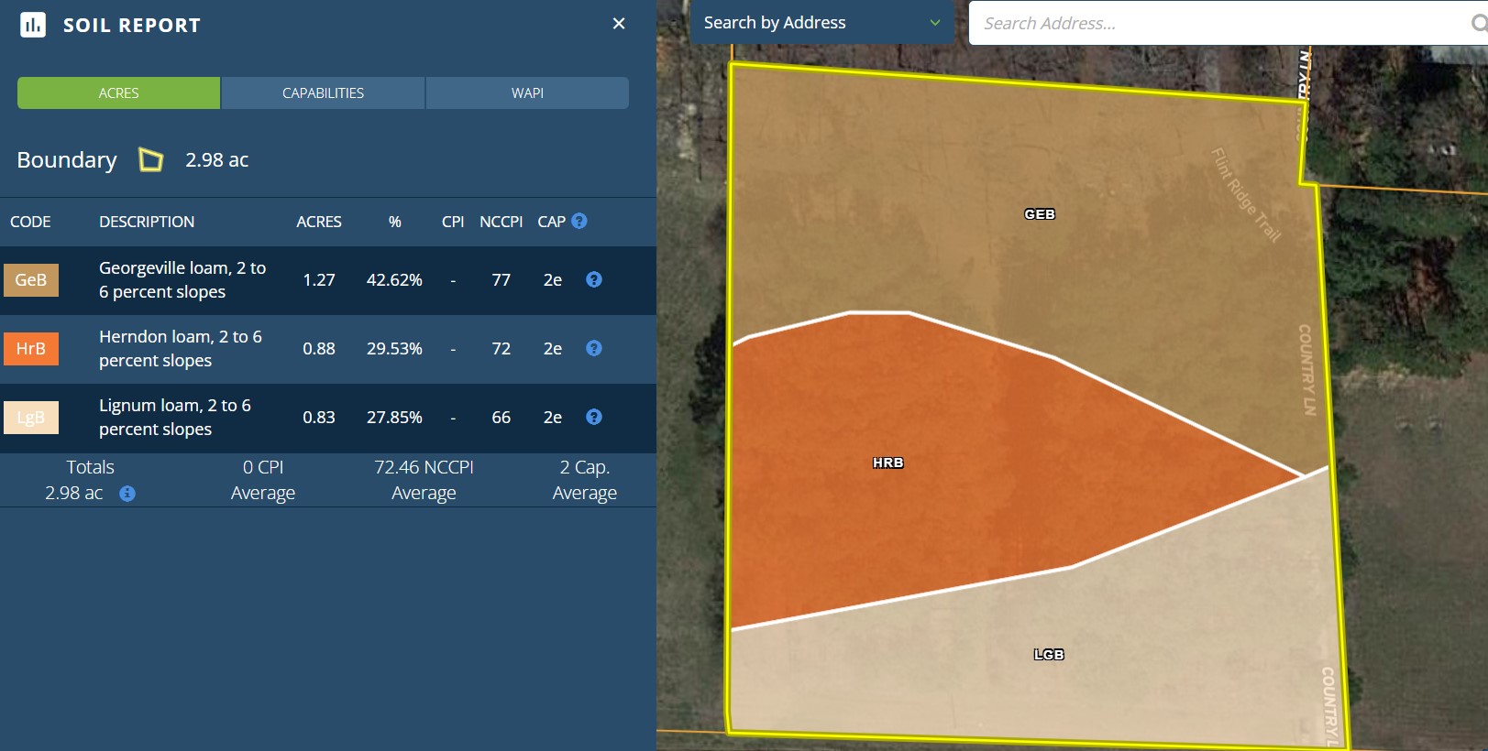1488x751 pixels.
Task: Open help icon for Lignum loam row
Action: [594, 417]
